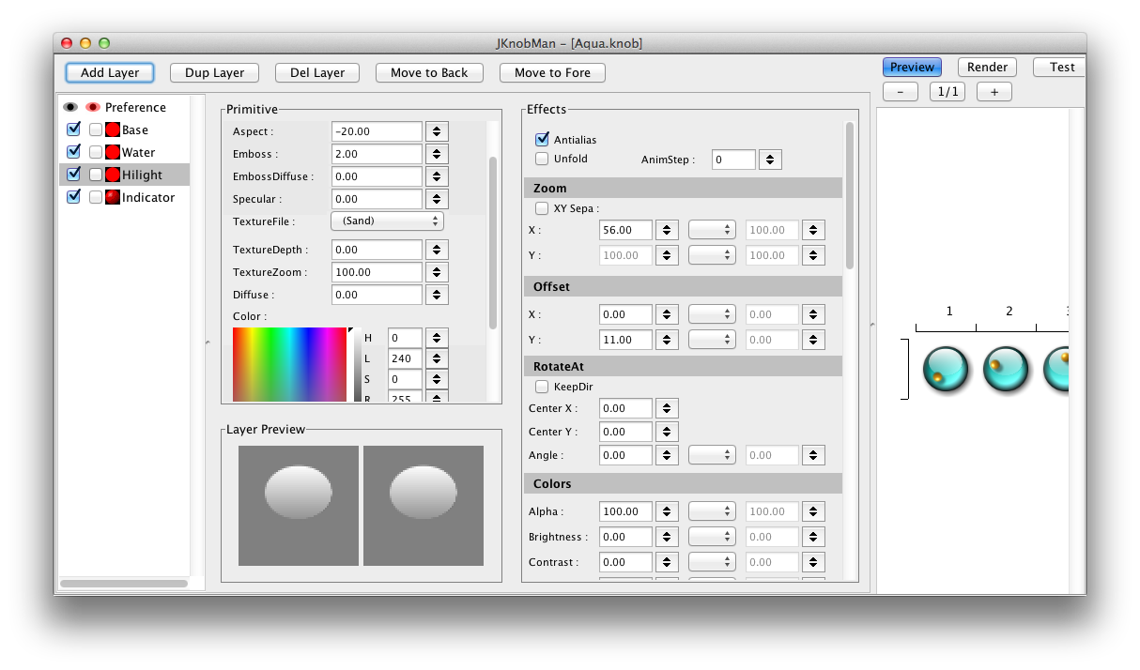Pick a color in the hue spectrum

tap(290, 364)
